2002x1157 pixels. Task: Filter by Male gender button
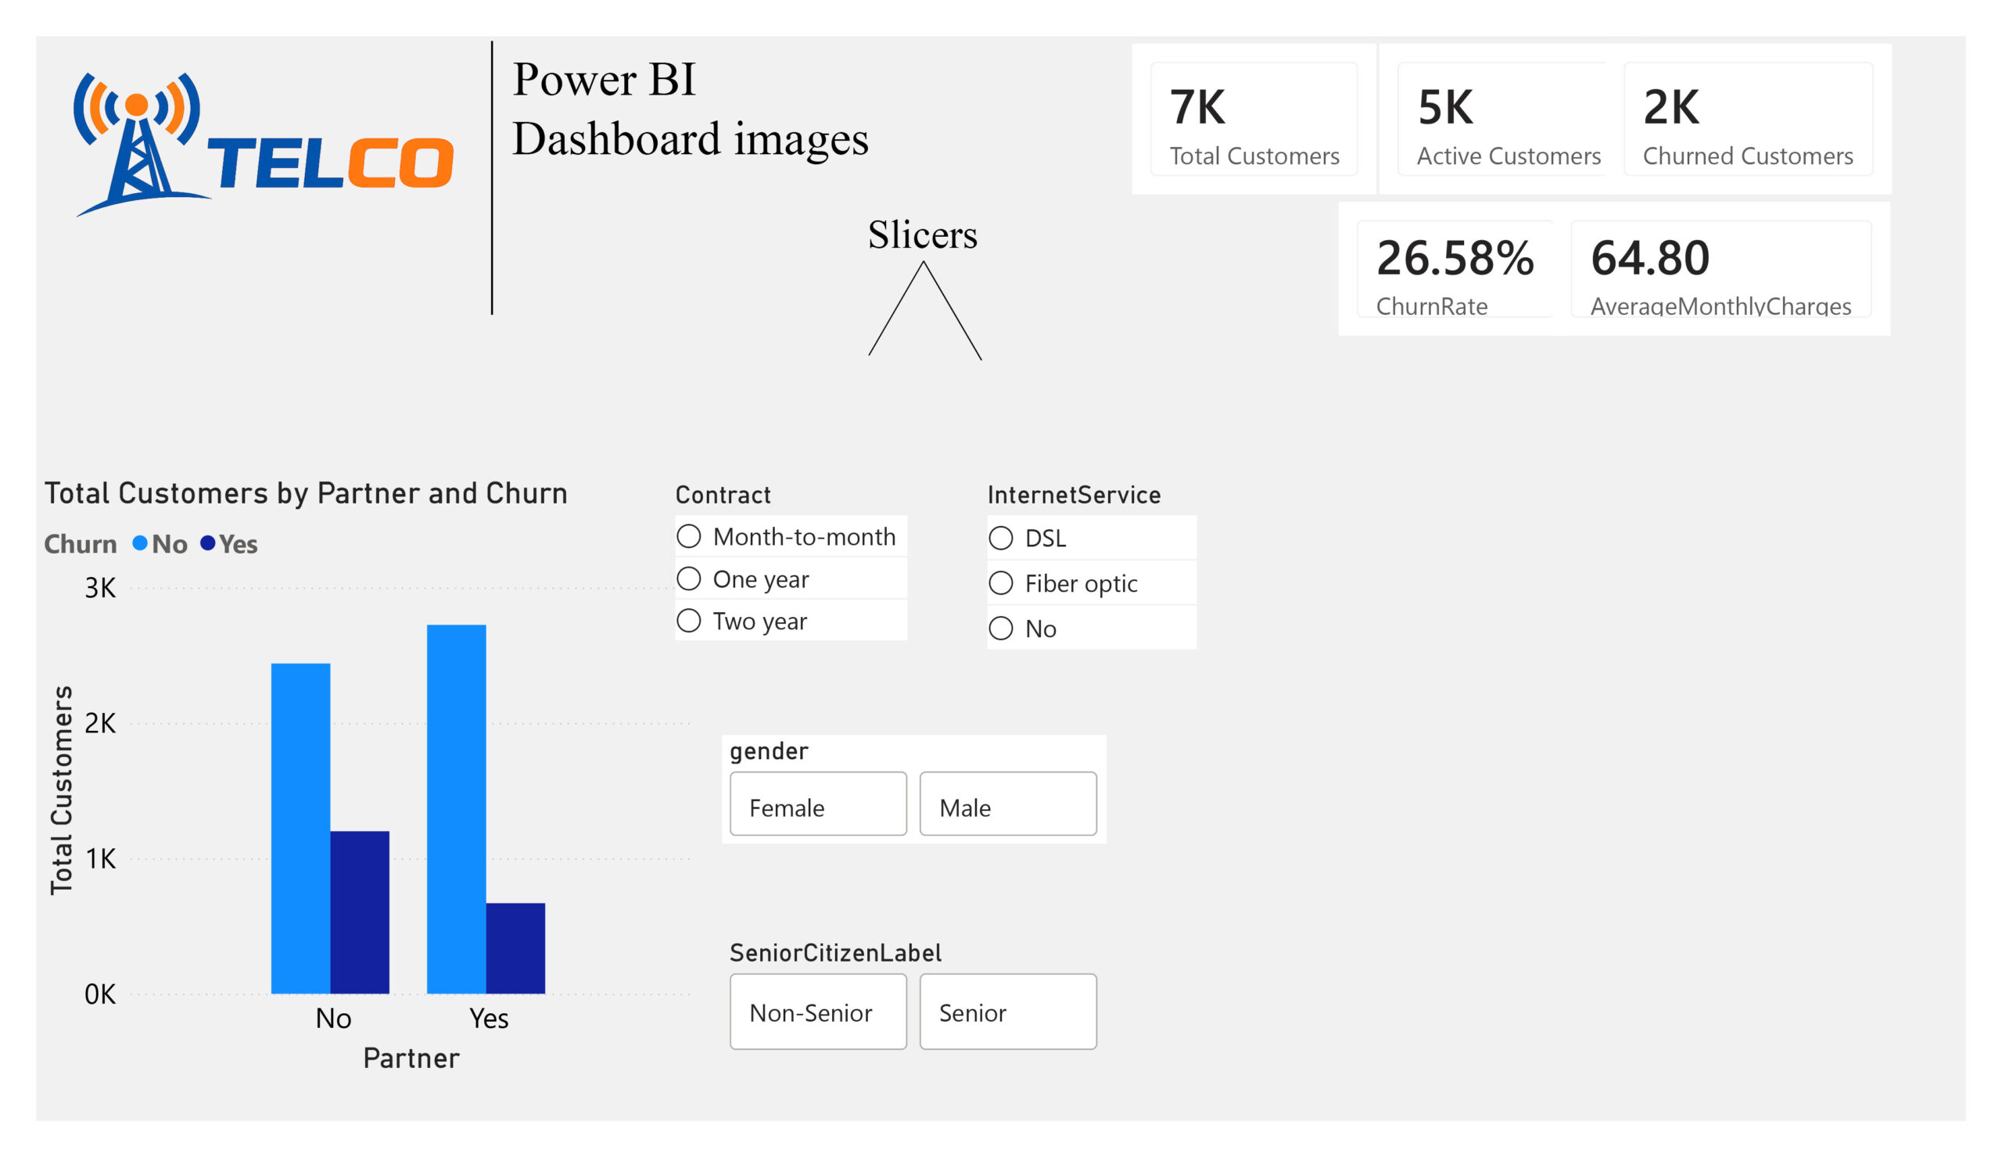(x=1007, y=804)
